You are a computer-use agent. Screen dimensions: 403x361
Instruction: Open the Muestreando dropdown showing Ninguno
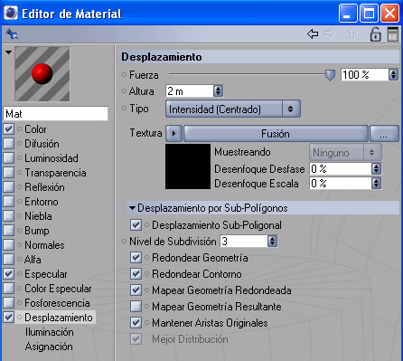point(345,153)
